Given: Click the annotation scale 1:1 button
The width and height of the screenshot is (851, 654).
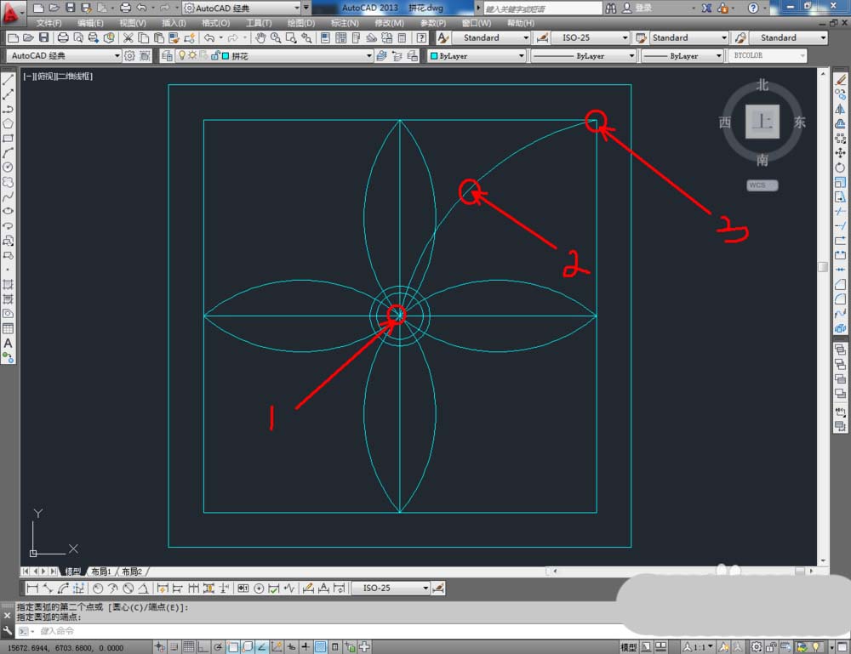Looking at the screenshot, I should point(697,647).
